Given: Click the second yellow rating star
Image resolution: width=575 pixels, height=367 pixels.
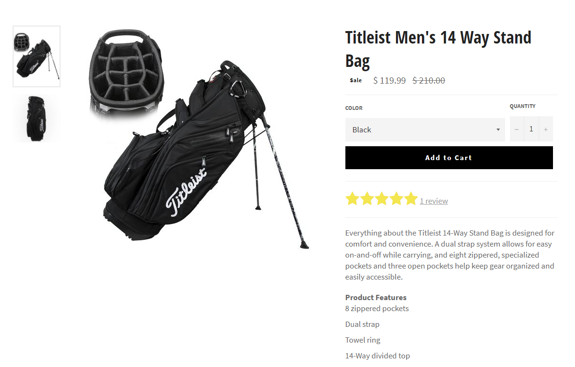Looking at the screenshot, I should coord(367,199).
